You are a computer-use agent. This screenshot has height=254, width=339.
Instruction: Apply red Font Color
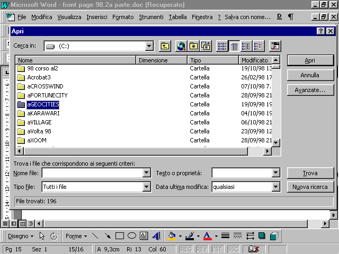coord(207,236)
